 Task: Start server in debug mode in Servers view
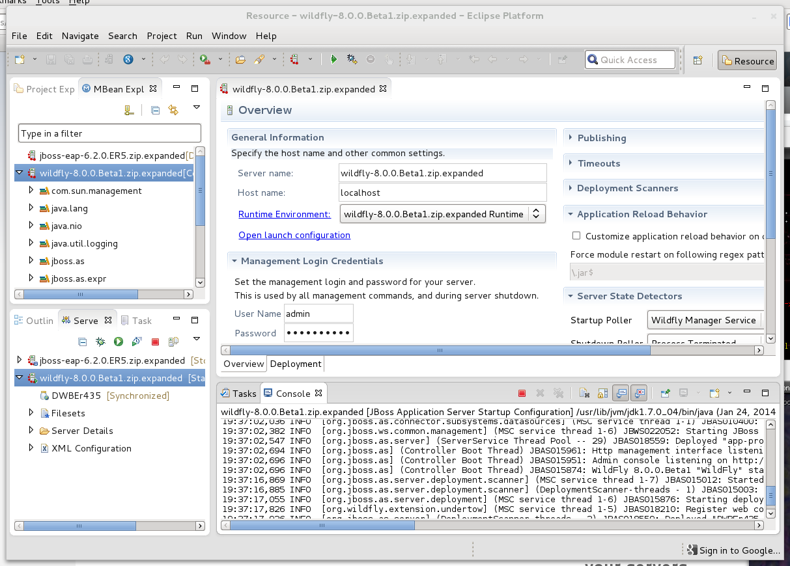tap(100, 342)
